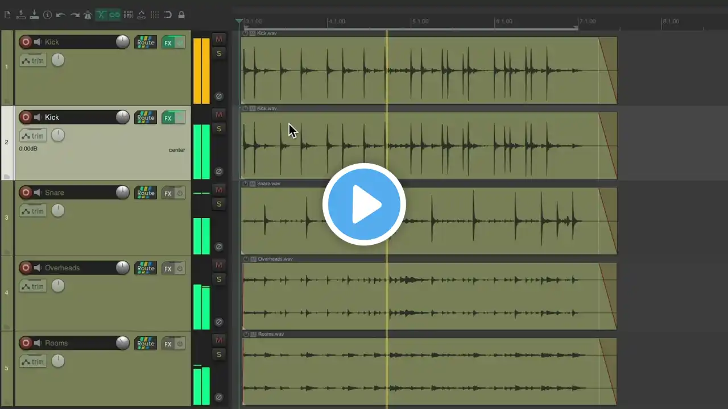Click the speaker monitor icon on the Overheads track
This screenshot has height=409, width=728.
(38, 268)
